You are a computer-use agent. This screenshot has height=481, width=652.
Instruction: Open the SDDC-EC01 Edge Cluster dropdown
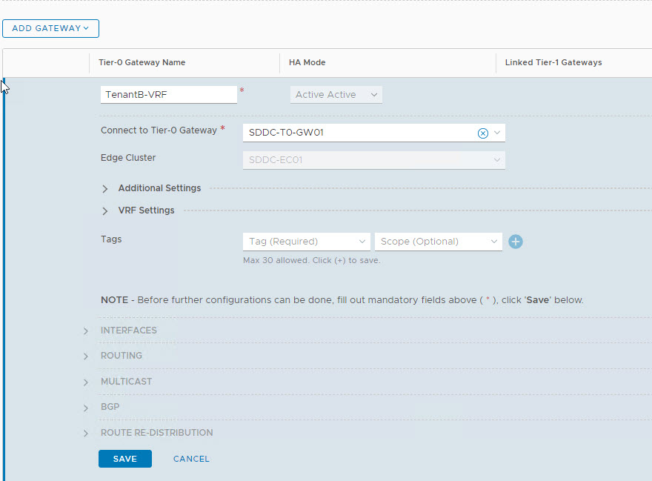(x=373, y=160)
